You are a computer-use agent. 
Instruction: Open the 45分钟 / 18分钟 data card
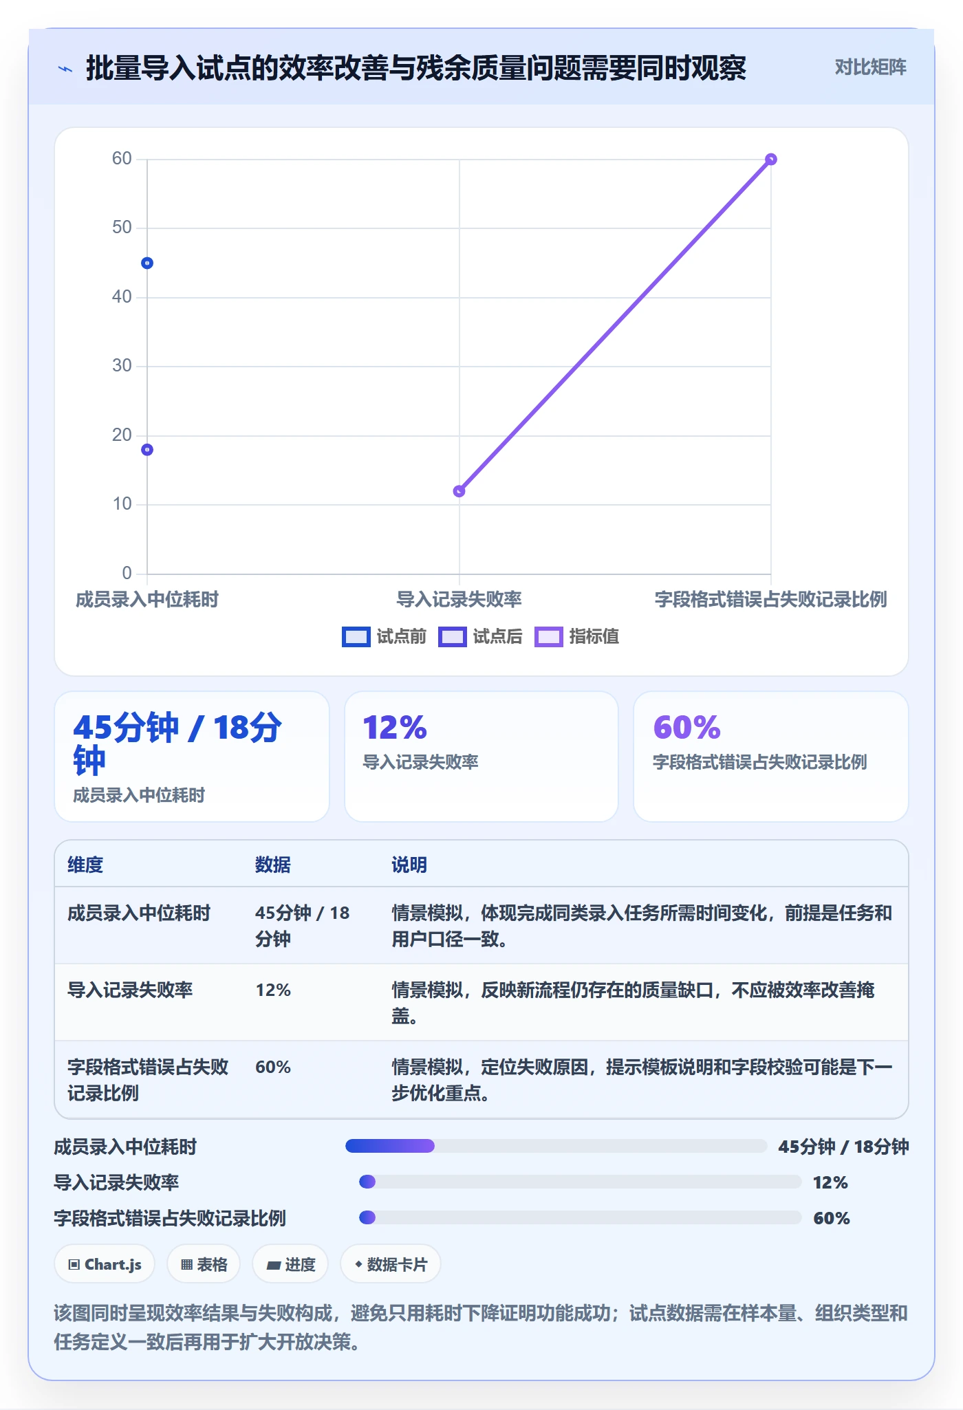[192, 757]
